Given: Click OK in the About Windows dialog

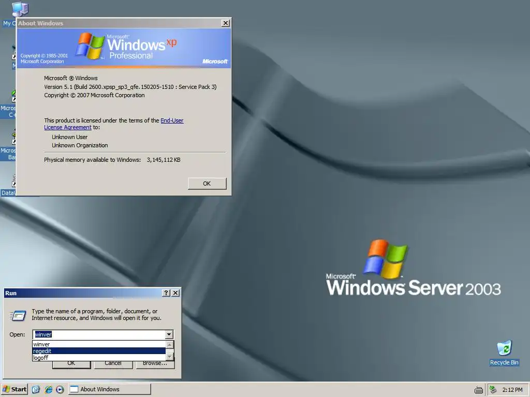Looking at the screenshot, I should tap(207, 184).
